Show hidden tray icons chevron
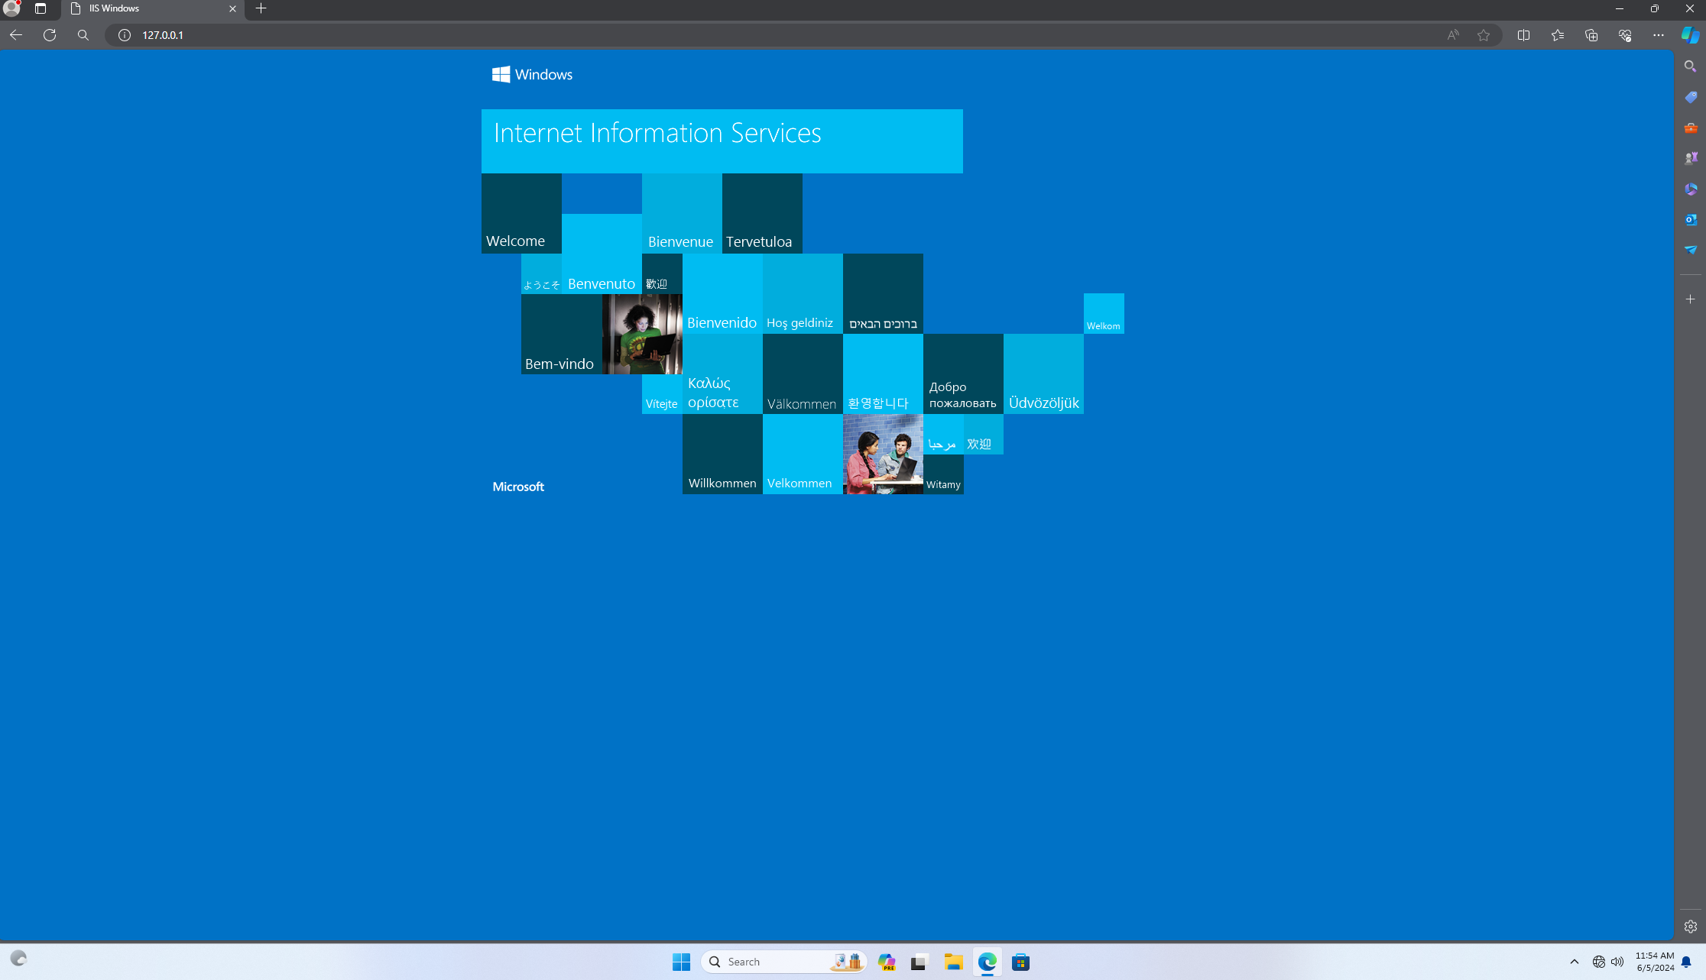The width and height of the screenshot is (1706, 980). coord(1575,962)
